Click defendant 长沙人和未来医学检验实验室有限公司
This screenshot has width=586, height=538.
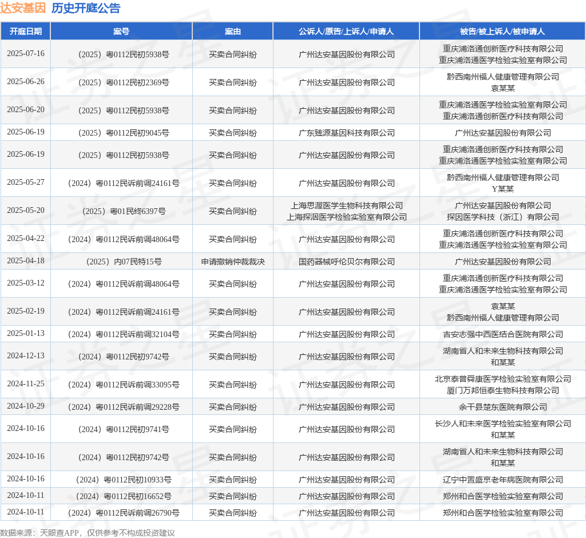point(502,424)
